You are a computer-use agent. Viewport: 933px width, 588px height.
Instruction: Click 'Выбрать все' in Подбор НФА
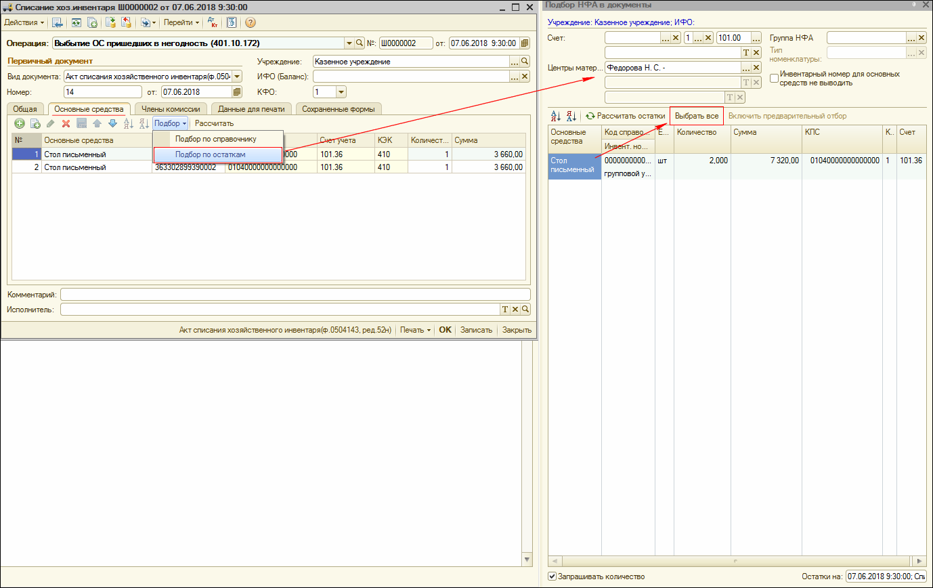(697, 116)
